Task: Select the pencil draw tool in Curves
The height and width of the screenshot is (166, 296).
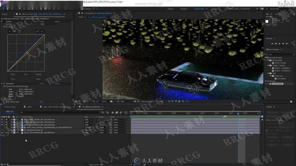Action: (42, 31)
